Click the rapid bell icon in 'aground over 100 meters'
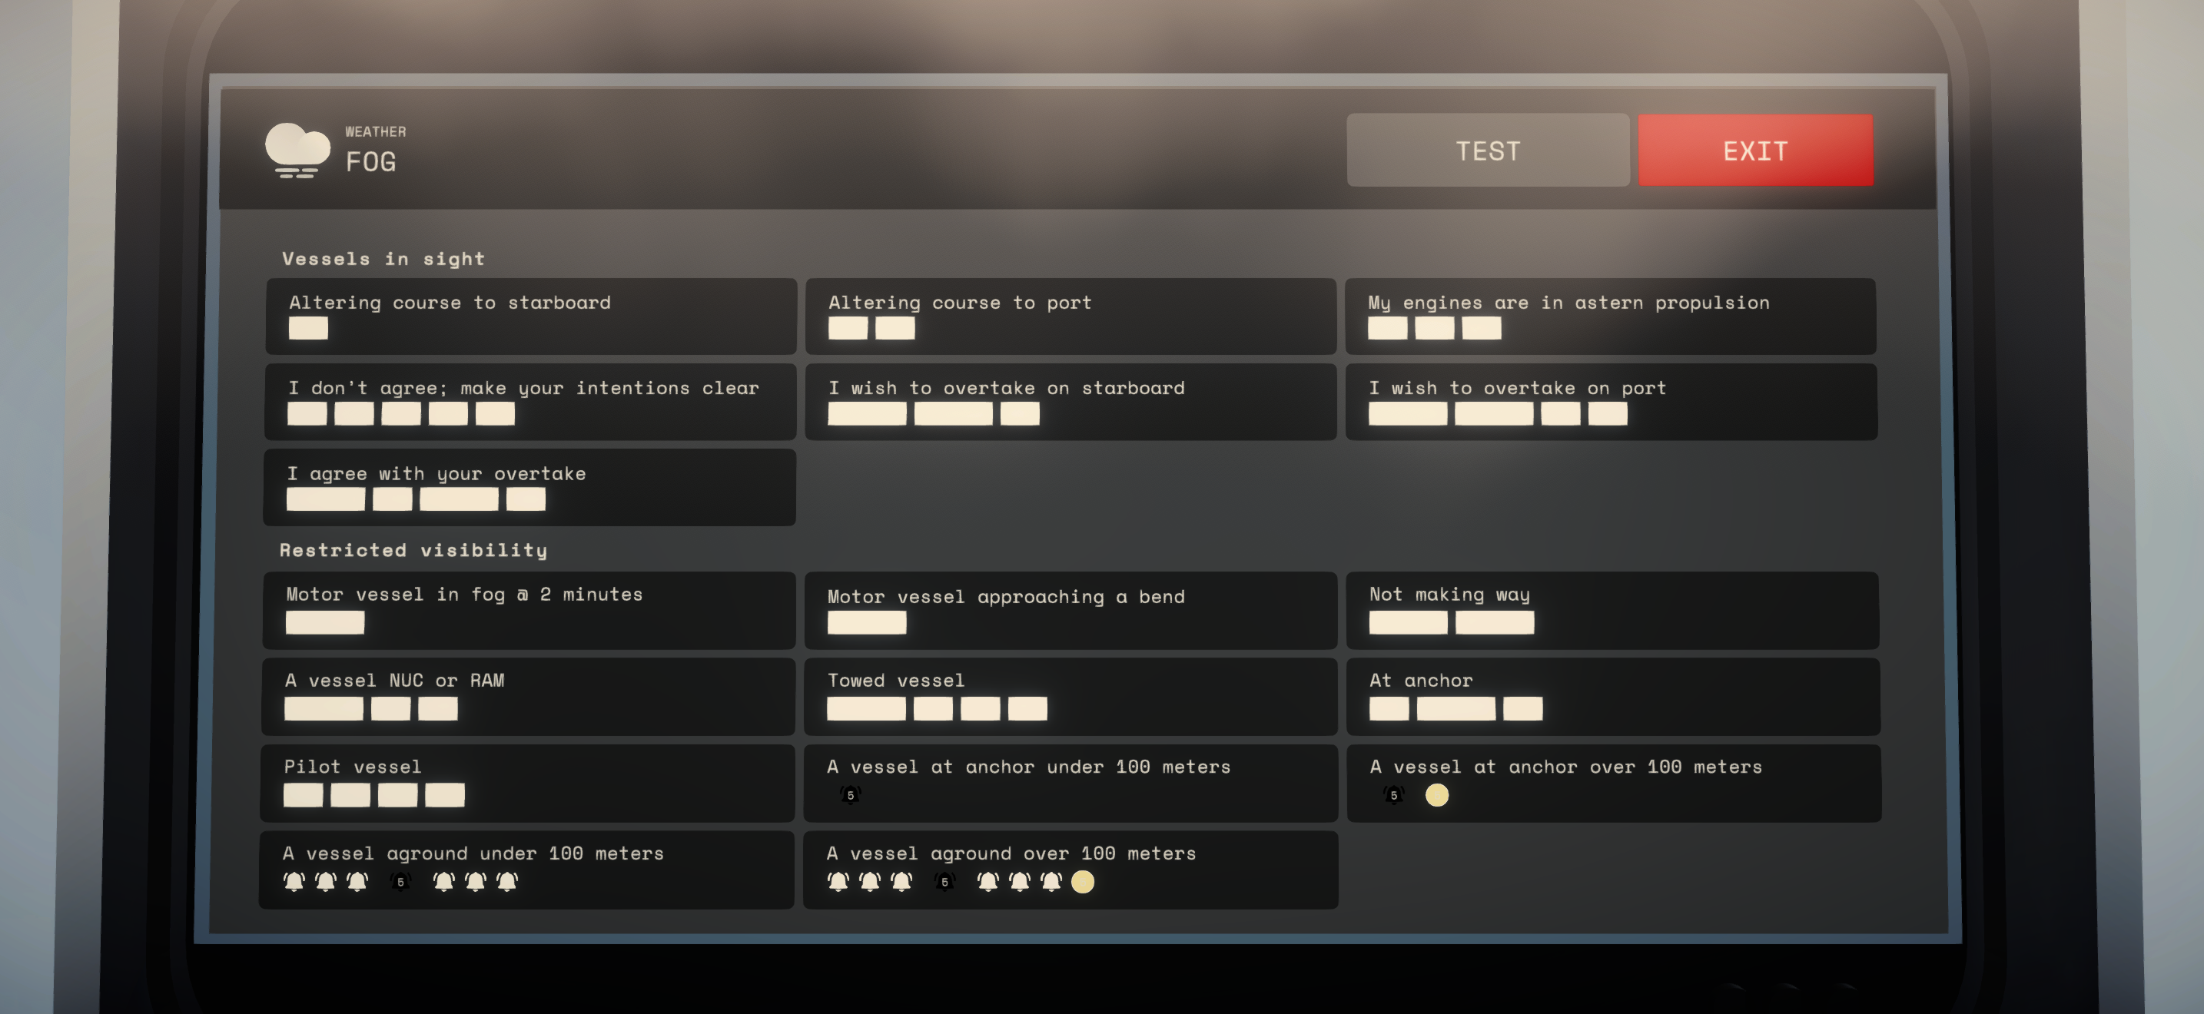The height and width of the screenshot is (1014, 2204). (944, 881)
